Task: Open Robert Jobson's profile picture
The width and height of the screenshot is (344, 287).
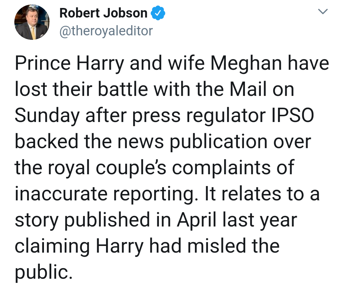Action: (x=32, y=22)
